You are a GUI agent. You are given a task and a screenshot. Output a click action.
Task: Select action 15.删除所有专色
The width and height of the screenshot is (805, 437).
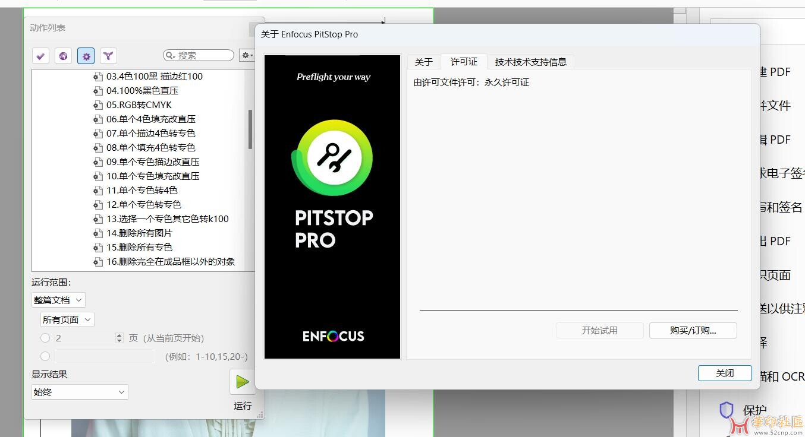point(139,248)
